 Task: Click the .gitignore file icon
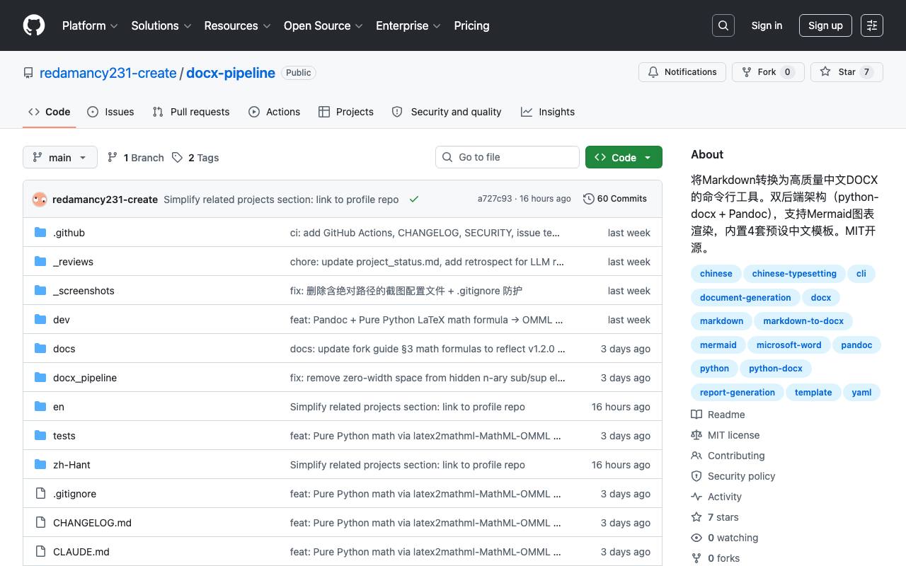pyautogui.click(x=40, y=494)
